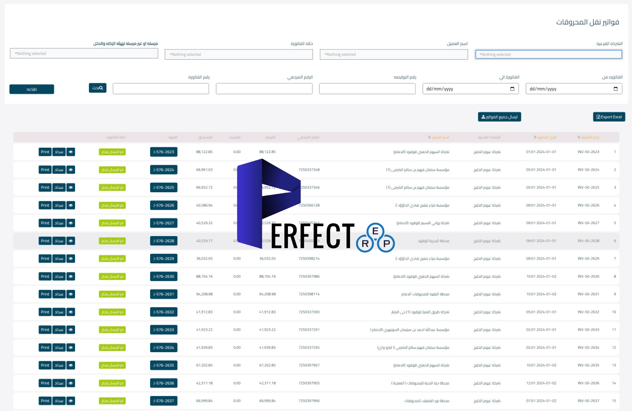
Task: Sort by اسم العميل column header
Action: (x=439, y=137)
